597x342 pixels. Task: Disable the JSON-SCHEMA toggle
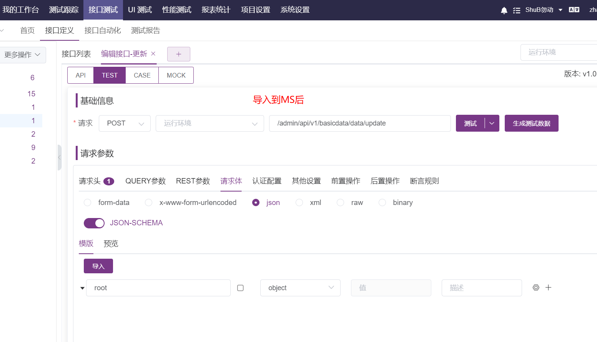(x=94, y=223)
